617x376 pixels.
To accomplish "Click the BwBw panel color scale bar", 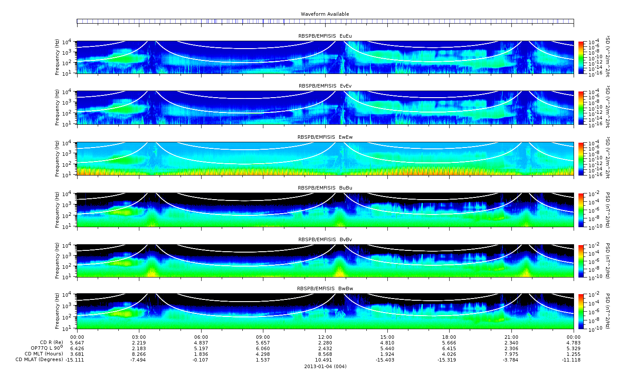I will pyautogui.click(x=581, y=311).
